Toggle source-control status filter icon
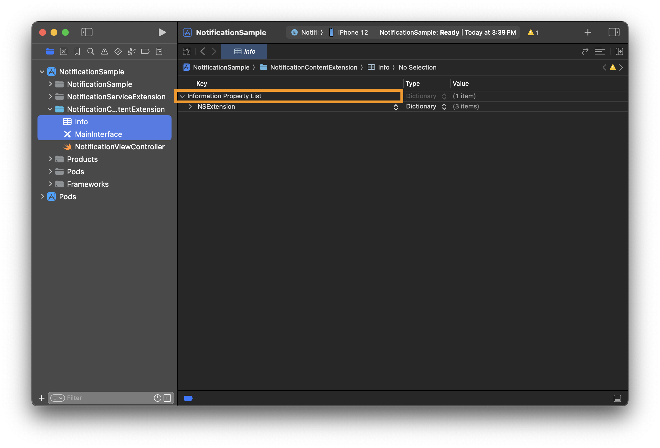 [168, 398]
